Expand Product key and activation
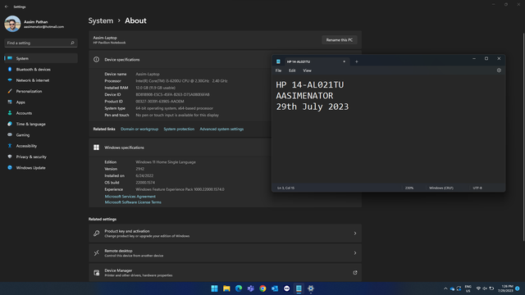 pyautogui.click(x=225, y=233)
